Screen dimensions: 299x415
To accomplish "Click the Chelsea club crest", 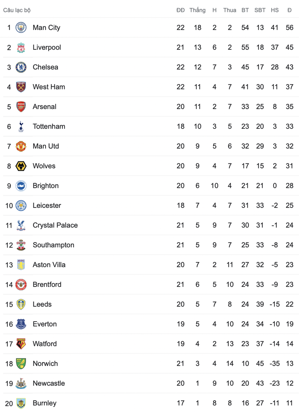I will tap(21, 67).
